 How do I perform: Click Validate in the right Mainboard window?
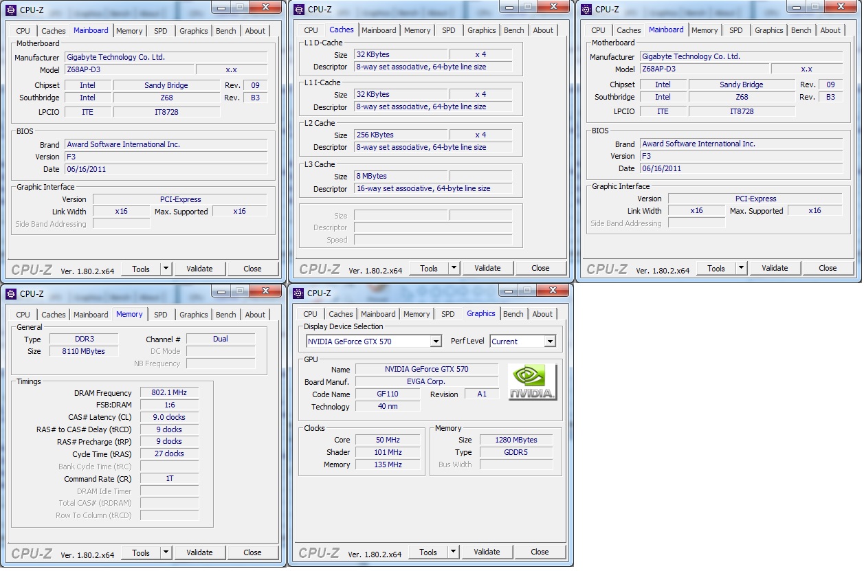pos(775,268)
